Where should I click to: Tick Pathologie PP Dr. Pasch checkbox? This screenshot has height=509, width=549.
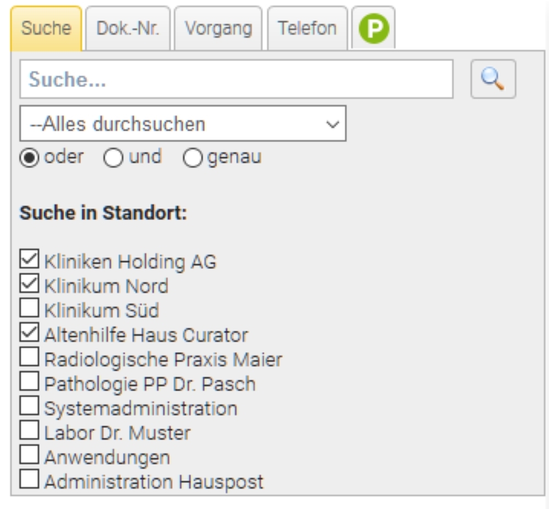(29, 382)
